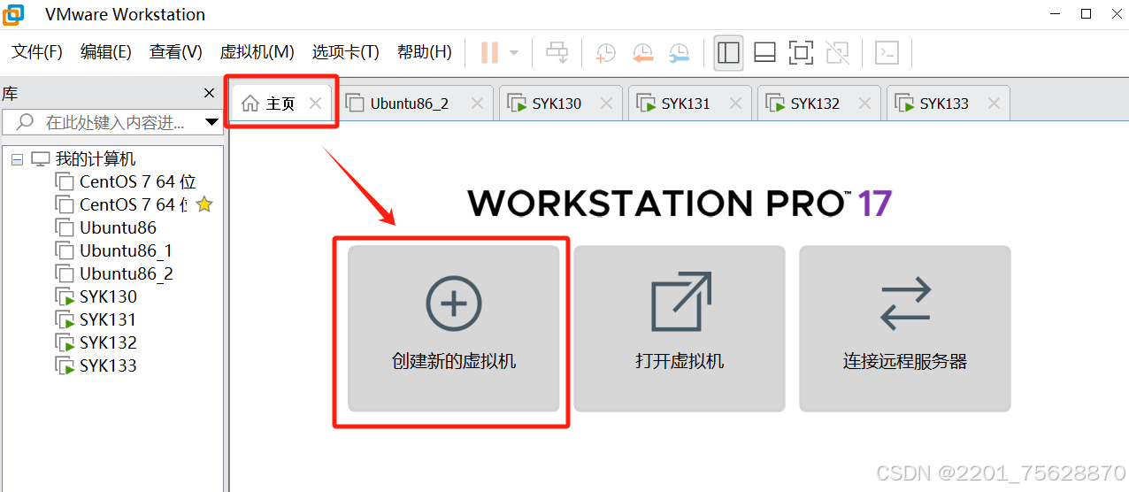Toggle the thumbnail bar view icon

pos(764,53)
